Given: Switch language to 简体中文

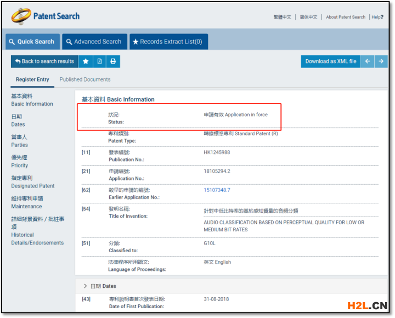Looking at the screenshot, I should [308, 17].
